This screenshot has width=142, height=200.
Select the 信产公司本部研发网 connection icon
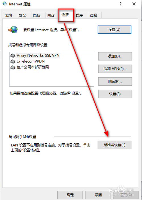point(13,67)
